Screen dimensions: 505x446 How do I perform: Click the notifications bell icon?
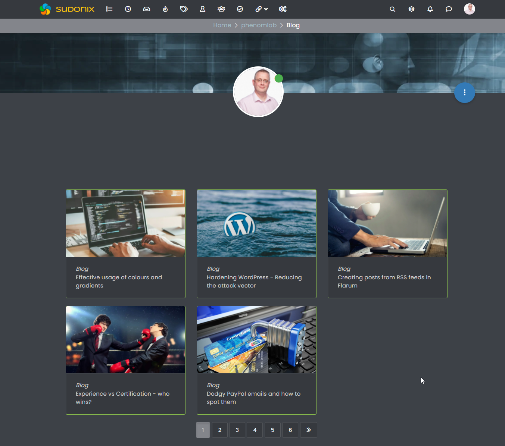430,9
